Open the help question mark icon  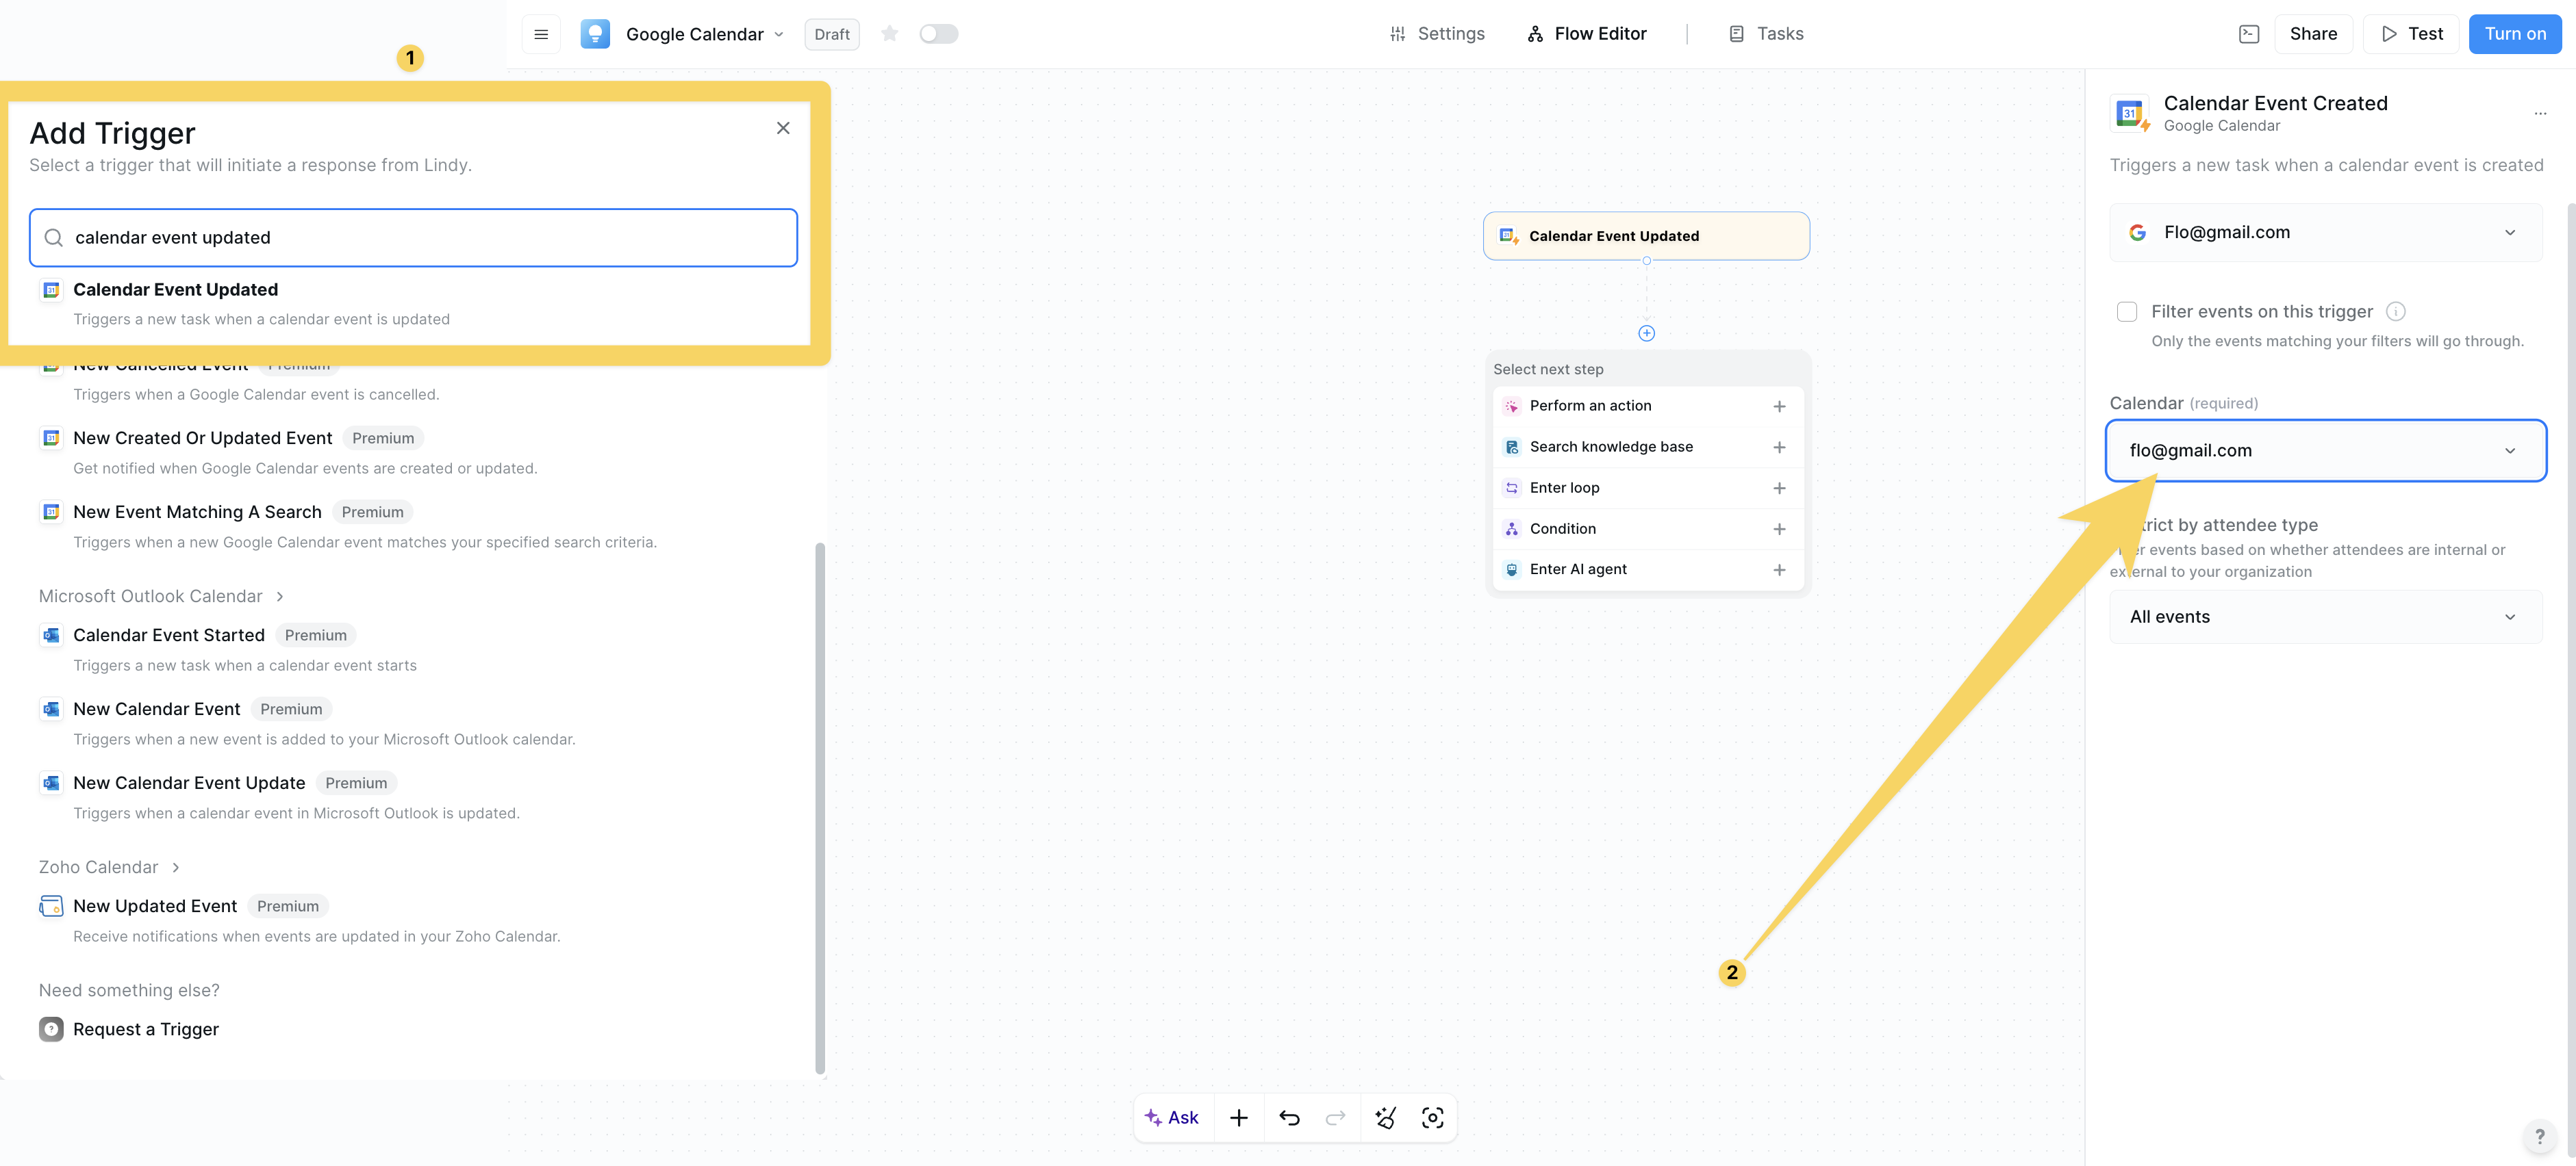tap(2539, 1136)
